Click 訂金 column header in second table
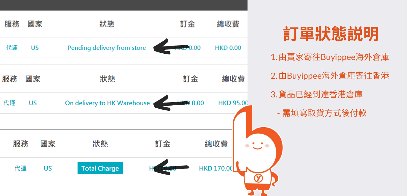This screenshot has width=407, height=196. [191, 79]
